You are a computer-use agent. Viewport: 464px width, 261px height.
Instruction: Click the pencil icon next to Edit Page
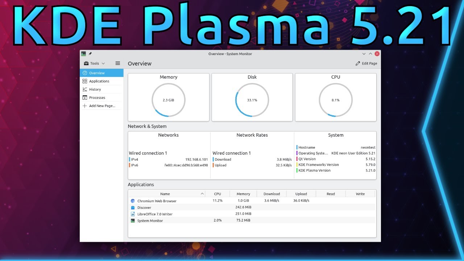358,63
